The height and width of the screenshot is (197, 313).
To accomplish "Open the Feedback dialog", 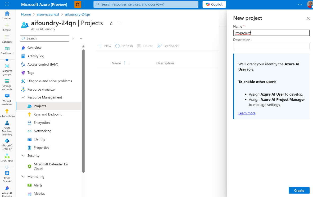I will click(x=168, y=46).
